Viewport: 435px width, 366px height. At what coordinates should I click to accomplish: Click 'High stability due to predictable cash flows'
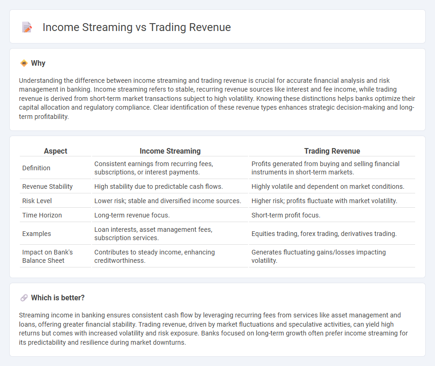click(x=158, y=186)
